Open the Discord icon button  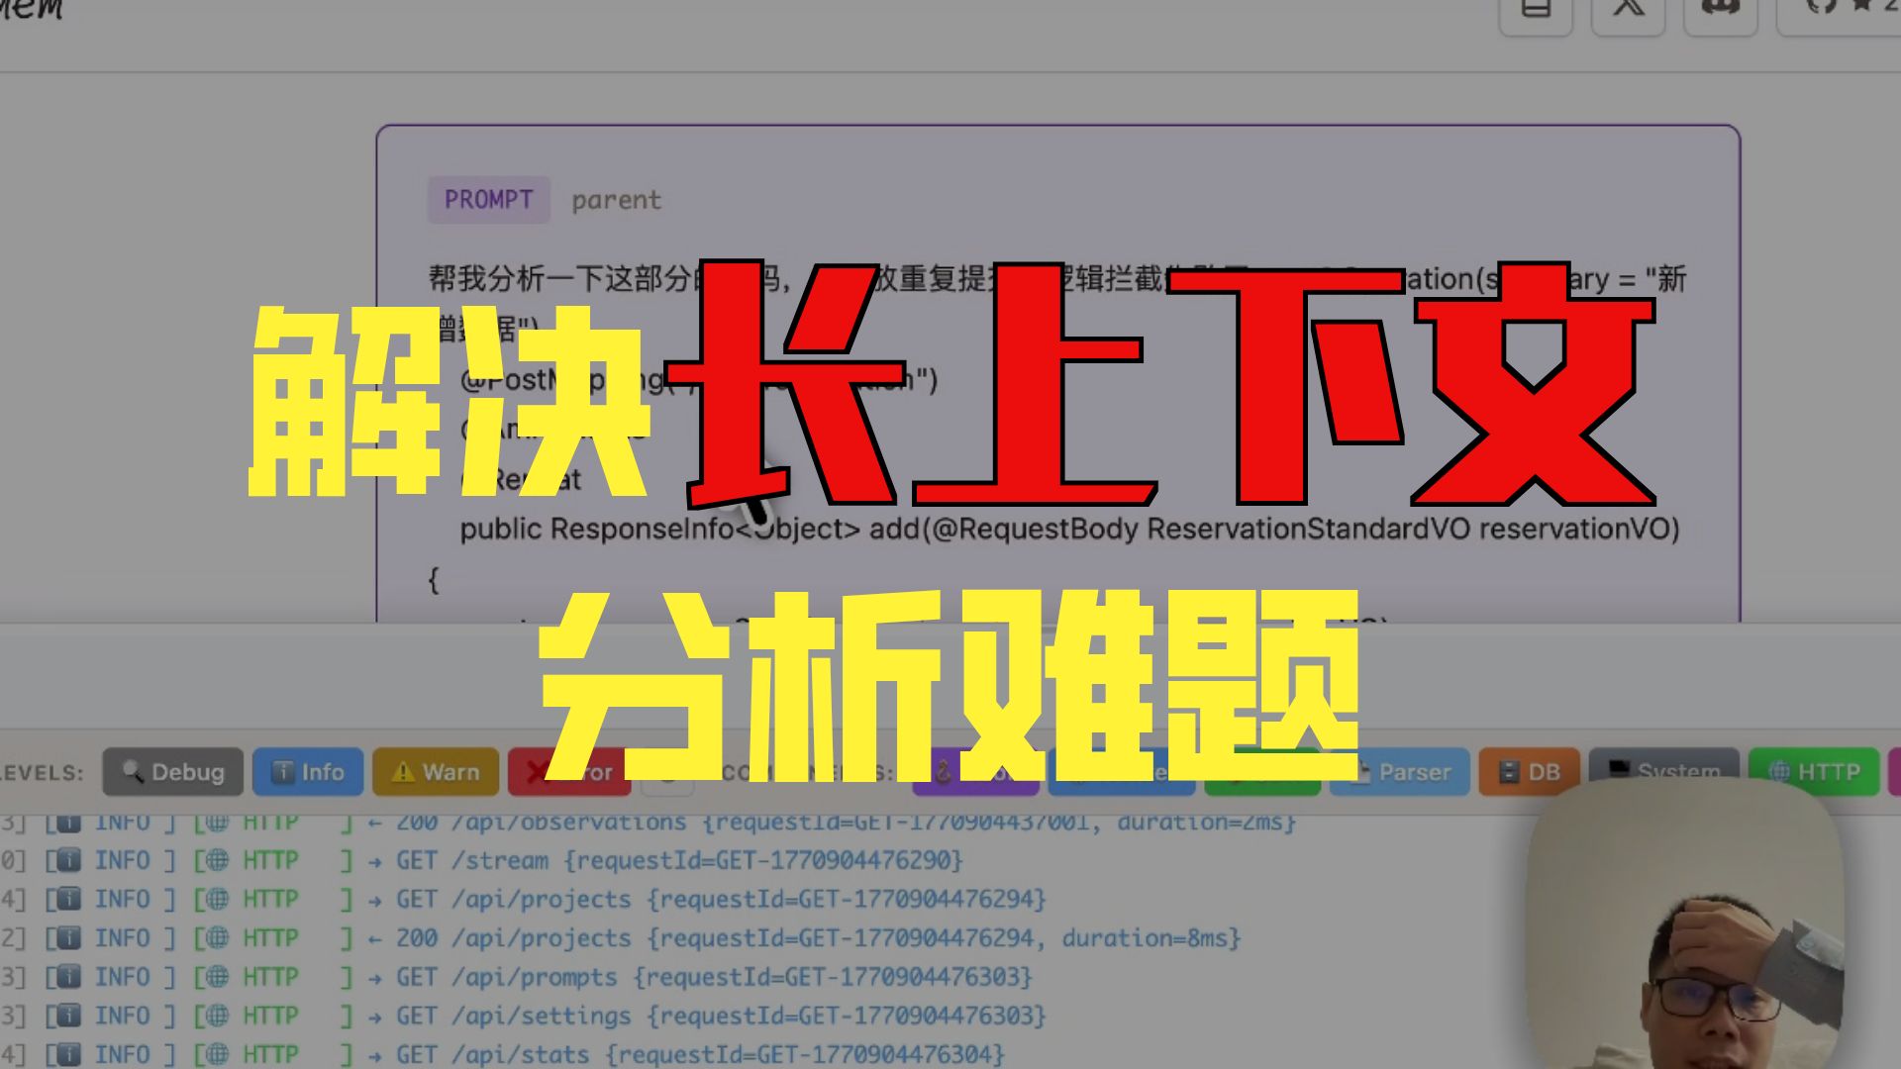click(1721, 12)
